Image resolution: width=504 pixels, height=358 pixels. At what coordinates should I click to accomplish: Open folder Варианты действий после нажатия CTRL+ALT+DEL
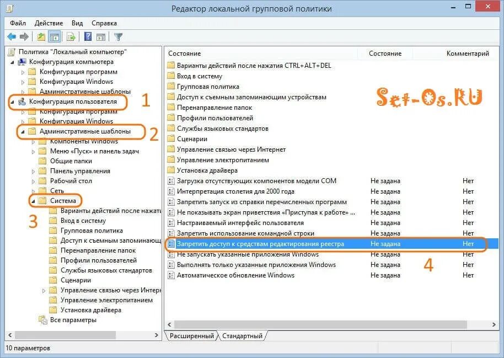(254, 66)
